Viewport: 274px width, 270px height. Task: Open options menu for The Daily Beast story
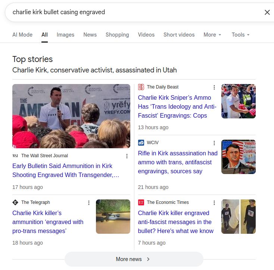coord(214,87)
